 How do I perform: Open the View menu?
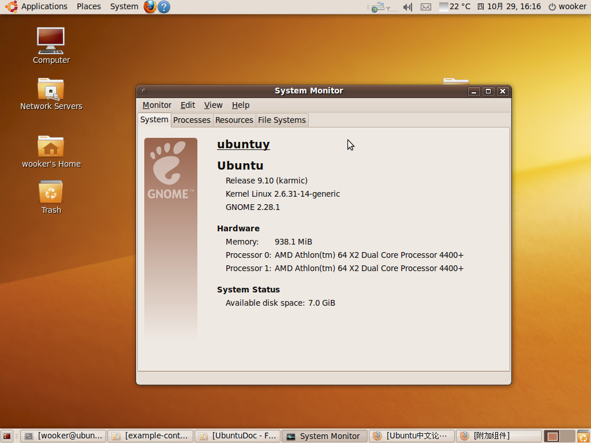(x=213, y=105)
